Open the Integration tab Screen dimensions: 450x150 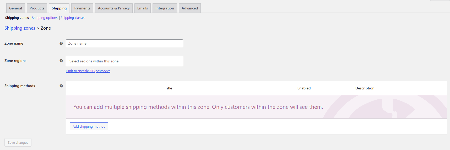pyautogui.click(x=165, y=8)
